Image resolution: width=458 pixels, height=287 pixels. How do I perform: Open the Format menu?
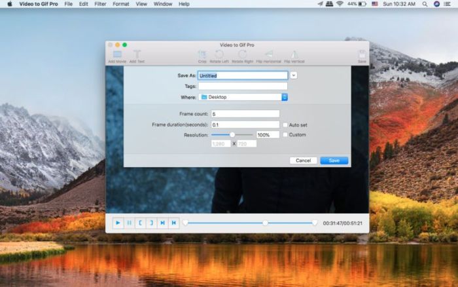coord(120,4)
